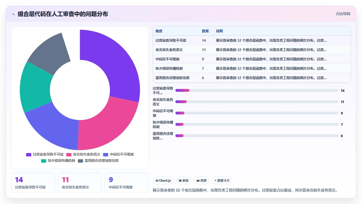The height and width of the screenshot is (204, 362).
Task: Click the 维度 column header
Action: (159, 31)
